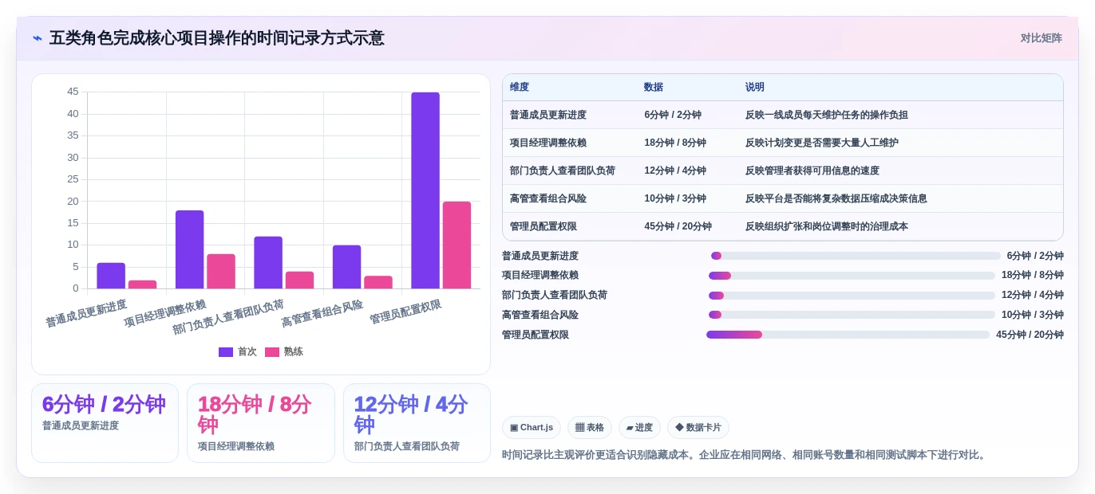
Task: Click the pink 部门负责人查看团队负荷 chart bar
Action: [300, 280]
